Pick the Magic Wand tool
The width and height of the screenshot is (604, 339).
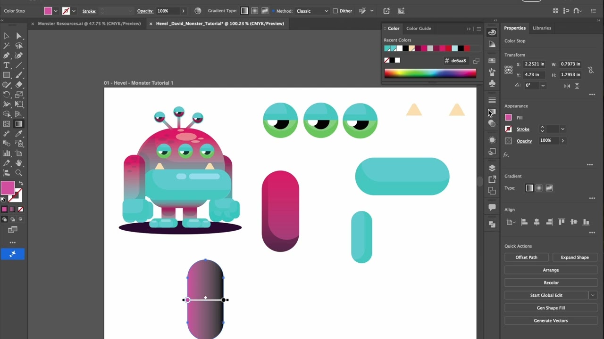(x=7, y=46)
